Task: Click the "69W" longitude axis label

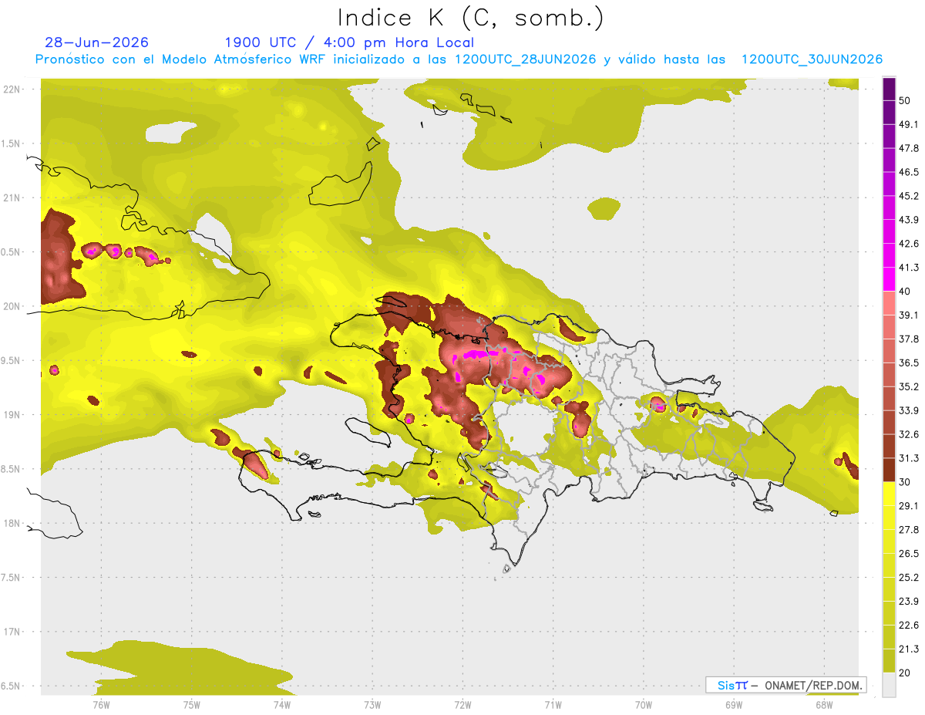Action: point(734,704)
